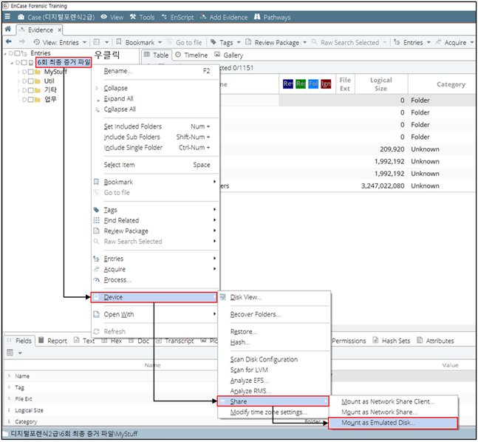Choose Mount as Network Share Client...

tap(393, 401)
